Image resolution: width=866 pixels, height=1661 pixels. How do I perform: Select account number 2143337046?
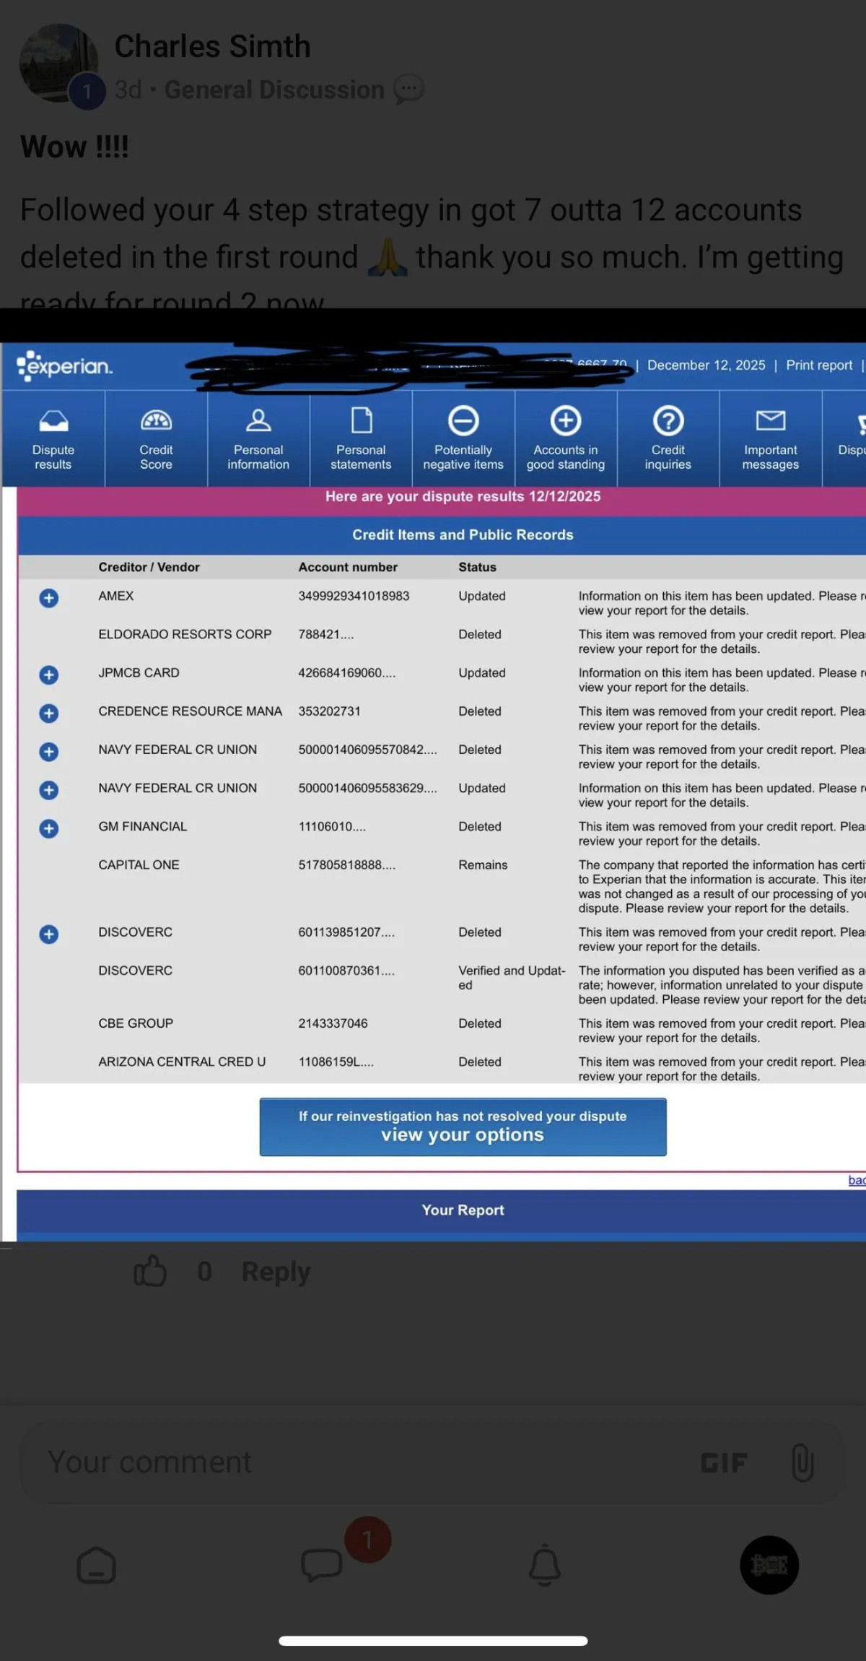pos(333,1023)
